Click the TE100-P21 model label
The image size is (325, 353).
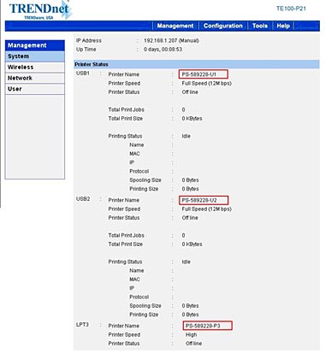[x=291, y=9]
